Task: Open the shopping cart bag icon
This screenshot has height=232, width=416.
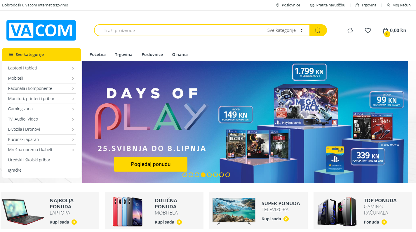Action: point(385,31)
